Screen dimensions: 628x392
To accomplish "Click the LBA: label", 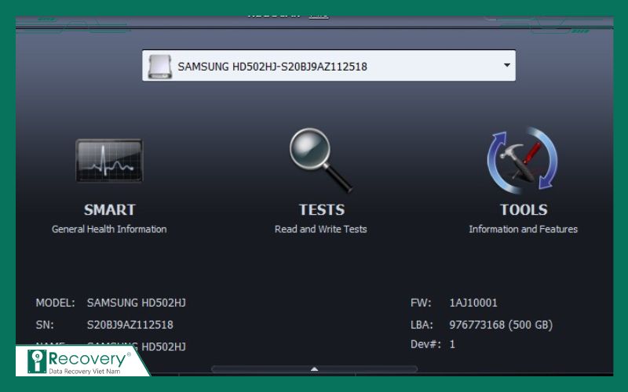I will pyautogui.click(x=422, y=325).
